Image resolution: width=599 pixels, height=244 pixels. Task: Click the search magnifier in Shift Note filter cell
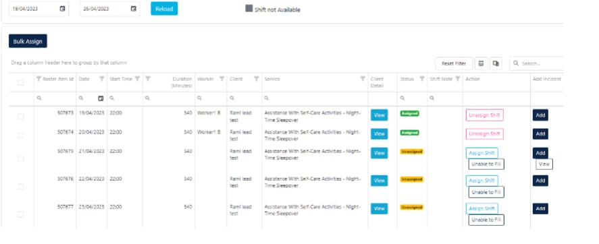(432, 98)
